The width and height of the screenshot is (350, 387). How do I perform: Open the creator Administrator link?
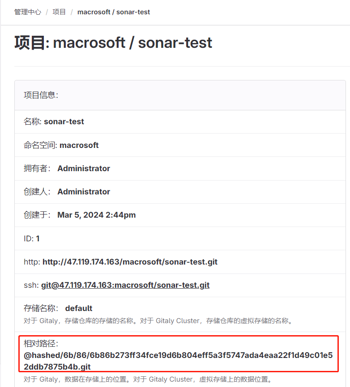click(x=84, y=192)
